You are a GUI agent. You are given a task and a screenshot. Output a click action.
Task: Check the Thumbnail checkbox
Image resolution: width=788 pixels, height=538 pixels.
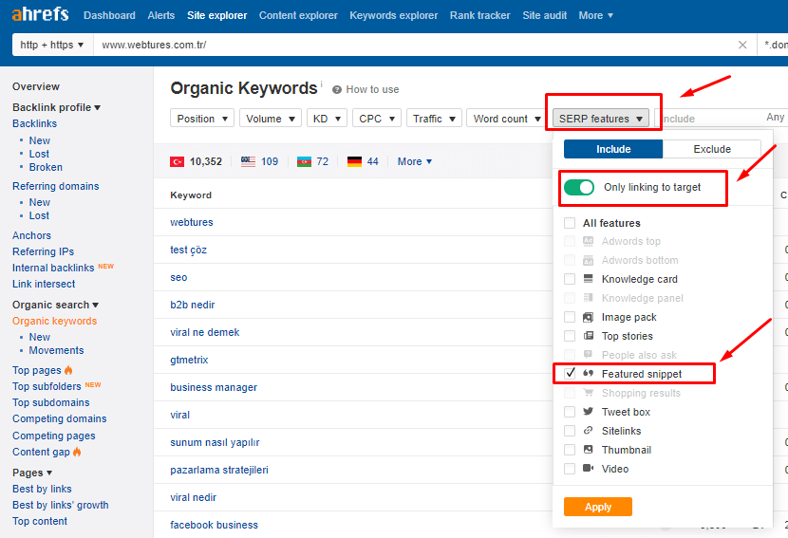coord(570,450)
